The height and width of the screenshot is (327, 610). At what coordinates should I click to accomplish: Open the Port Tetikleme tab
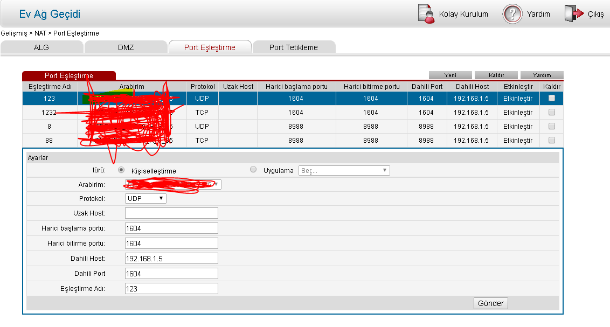point(294,47)
